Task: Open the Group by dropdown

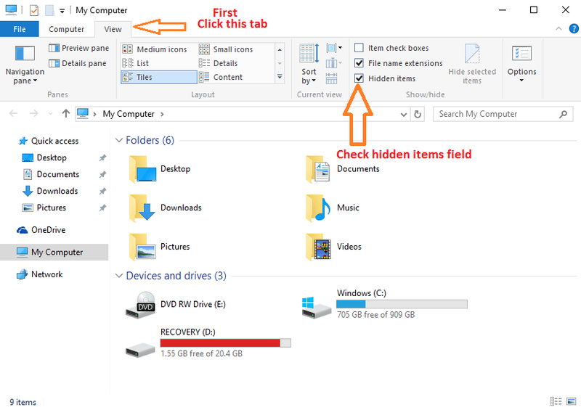Action: (334, 48)
